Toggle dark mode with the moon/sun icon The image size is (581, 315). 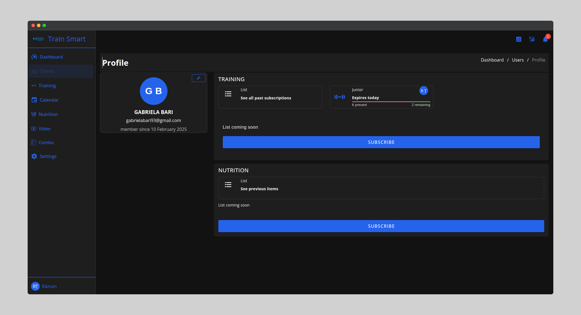coord(532,39)
